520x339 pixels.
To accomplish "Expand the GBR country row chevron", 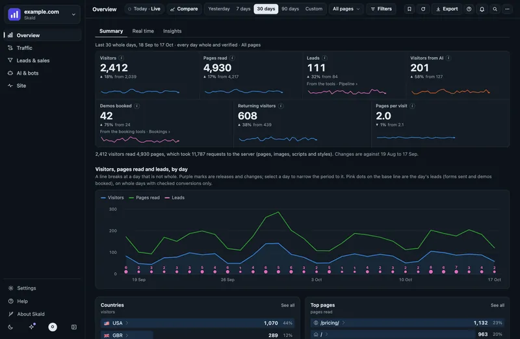I will (x=127, y=335).
